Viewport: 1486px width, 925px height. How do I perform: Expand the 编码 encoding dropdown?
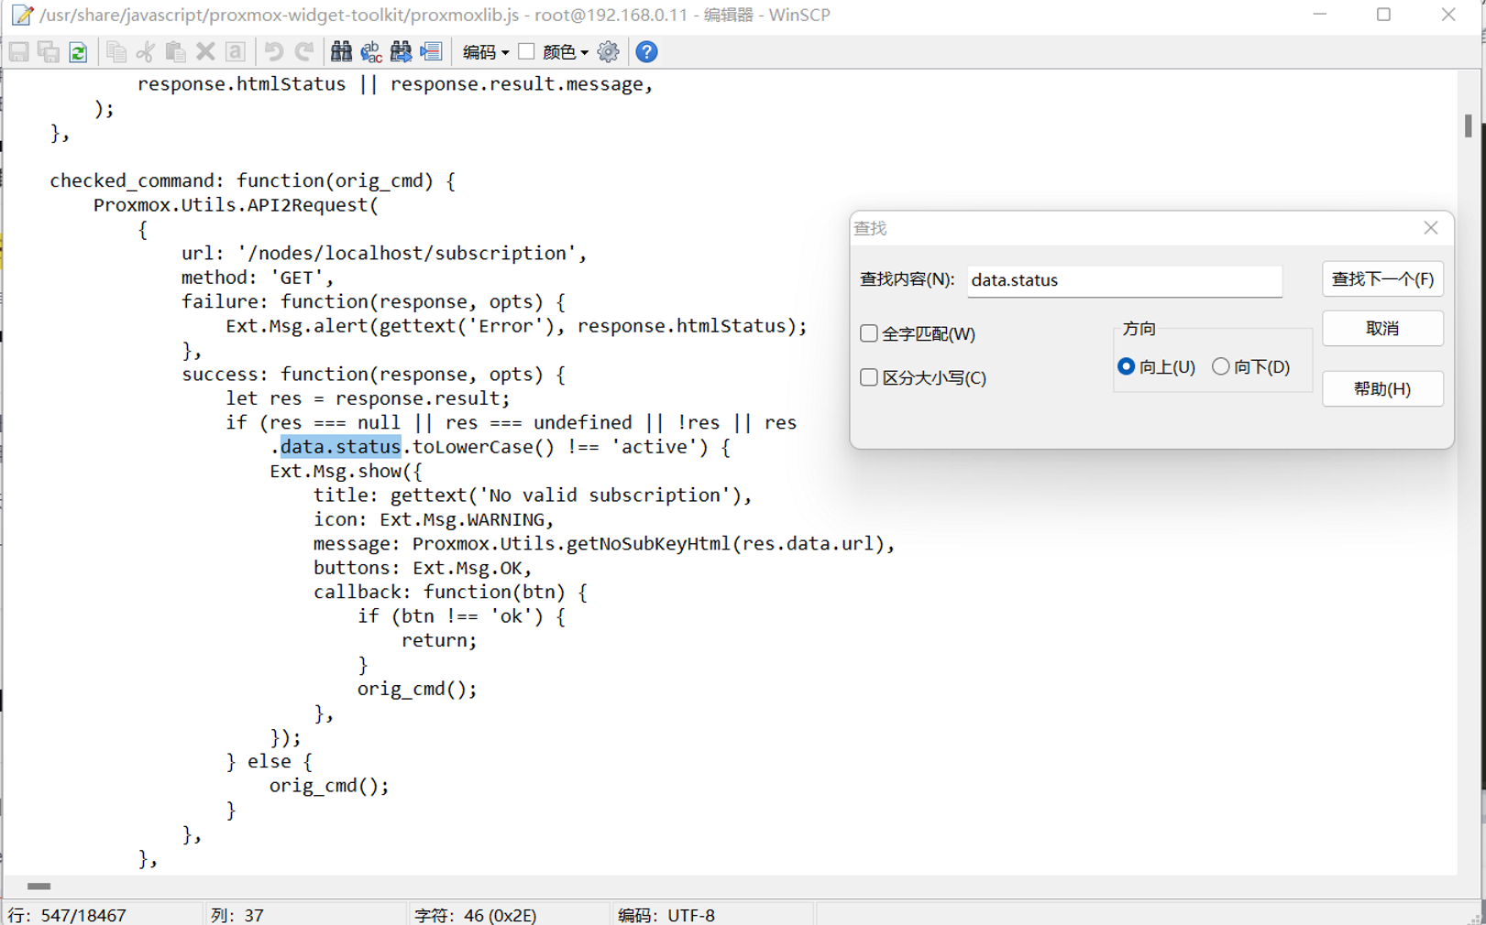(x=486, y=52)
